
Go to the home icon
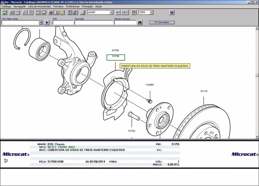pyautogui.click(x=12, y=12)
